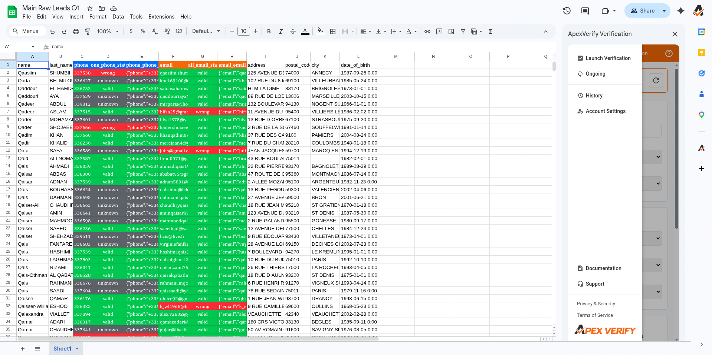Refresh the ApexVerify verification panel

656,80
